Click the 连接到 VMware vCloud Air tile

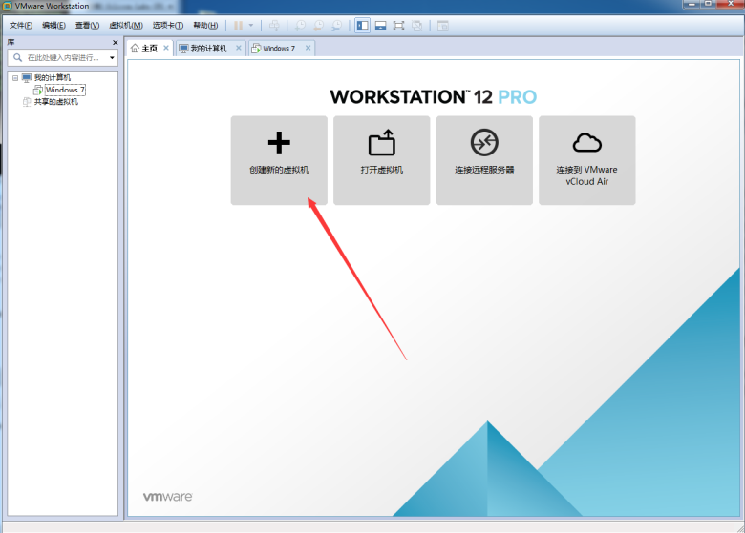tap(586, 160)
